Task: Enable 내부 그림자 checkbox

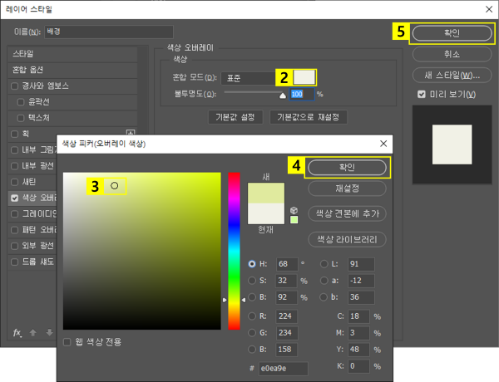Action: point(14,150)
